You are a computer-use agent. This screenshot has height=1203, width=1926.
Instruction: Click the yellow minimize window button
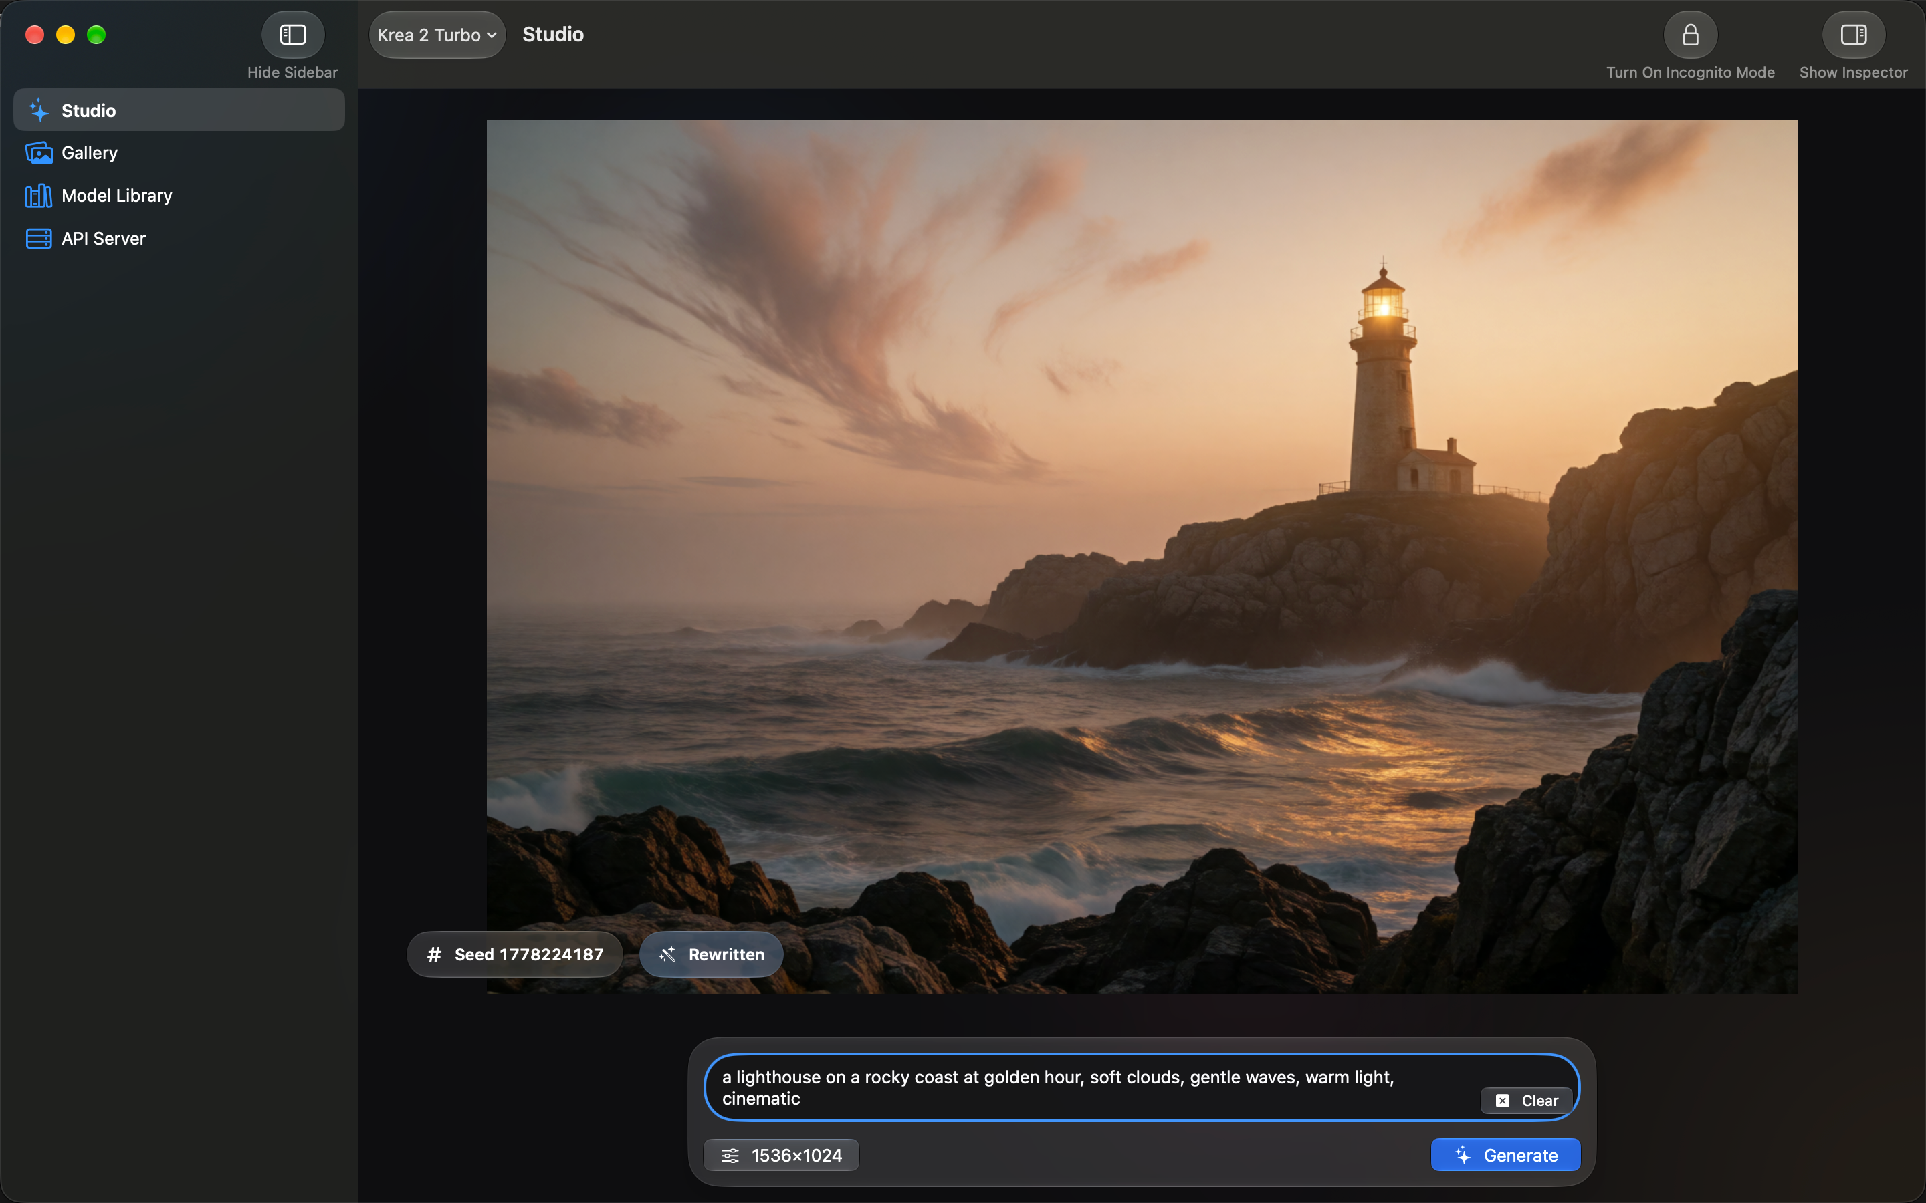tap(66, 35)
